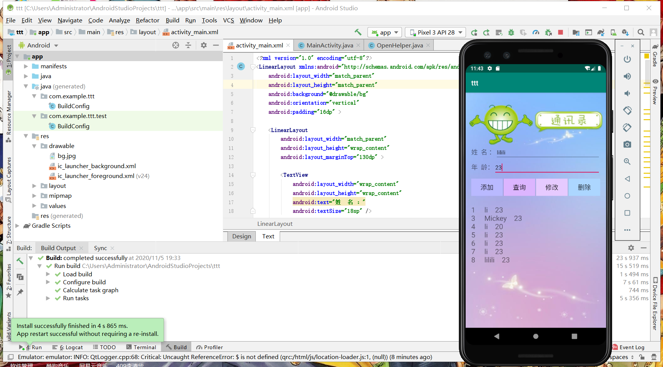Expand the Run tasks build node
This screenshot has width=663, height=367.
pos(48,298)
